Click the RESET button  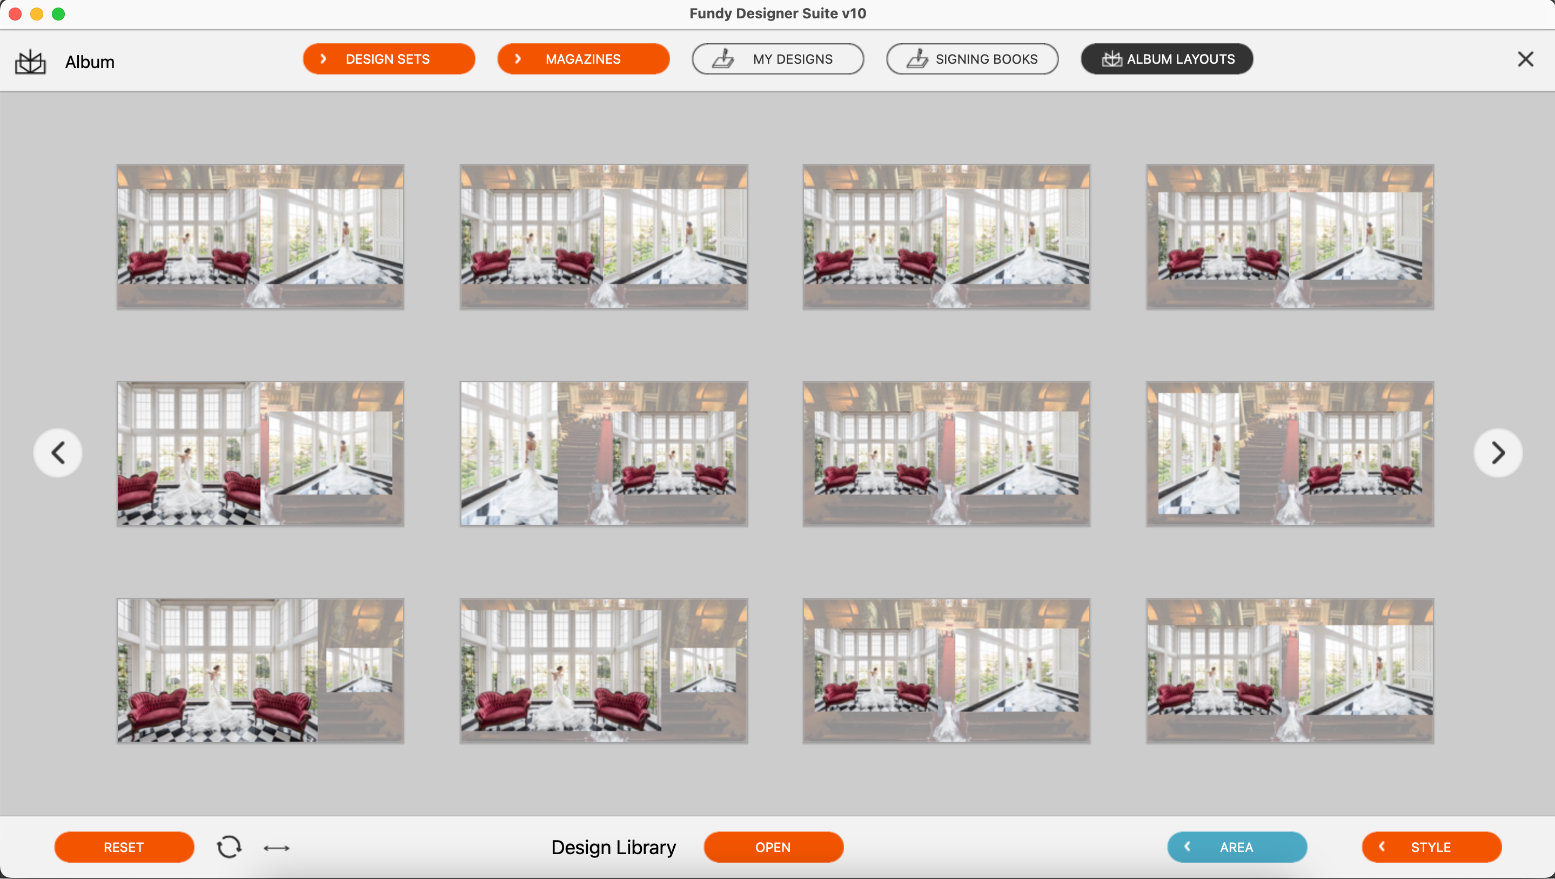point(124,847)
